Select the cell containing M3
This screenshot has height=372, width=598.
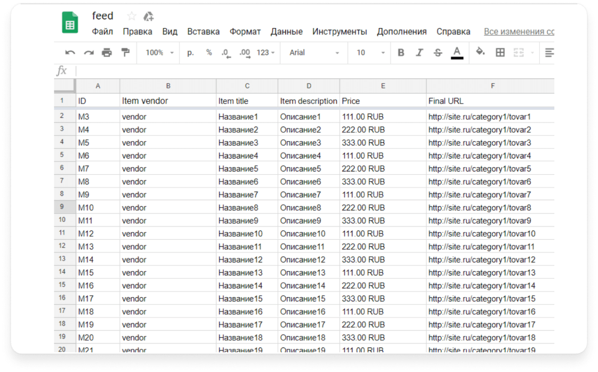(x=98, y=117)
